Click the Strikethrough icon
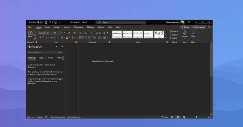This screenshot has height=127, width=243. [x=52, y=38]
